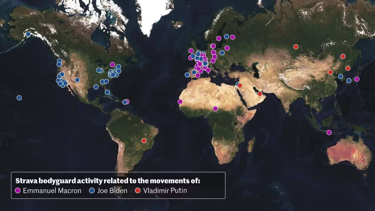The image size is (375, 211).
Task: Click the magenta marker on West Africa's coast
Action: coord(180,102)
